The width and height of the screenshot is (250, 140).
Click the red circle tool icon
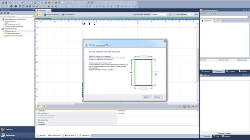(x=16, y=6)
